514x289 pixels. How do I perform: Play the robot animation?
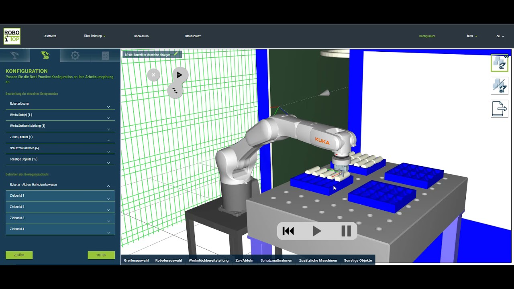coord(317,231)
